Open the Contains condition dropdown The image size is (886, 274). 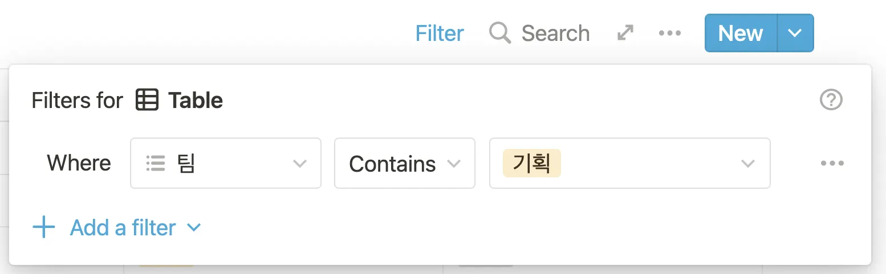[404, 164]
